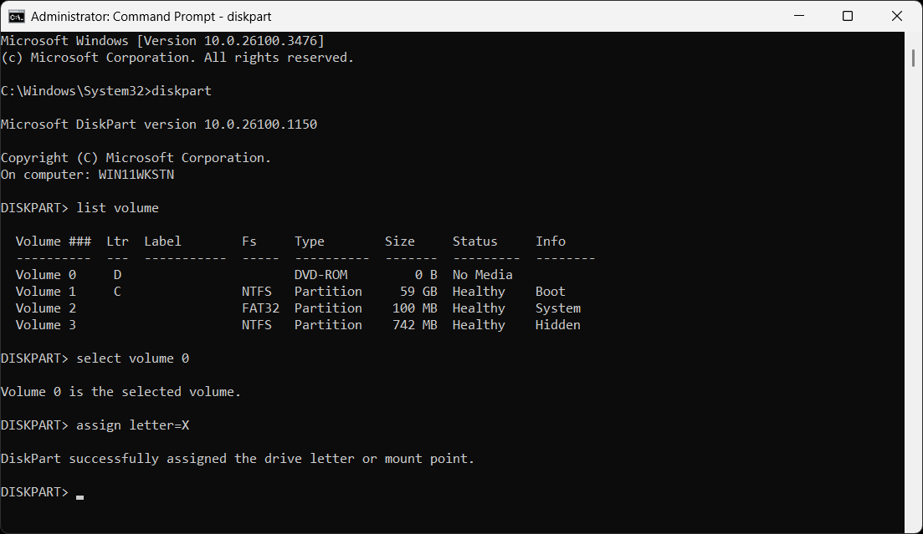Image resolution: width=923 pixels, height=534 pixels.
Task: Click the window title 'Administrator: Command Prompt - diskpart'
Action: pyautogui.click(x=151, y=17)
